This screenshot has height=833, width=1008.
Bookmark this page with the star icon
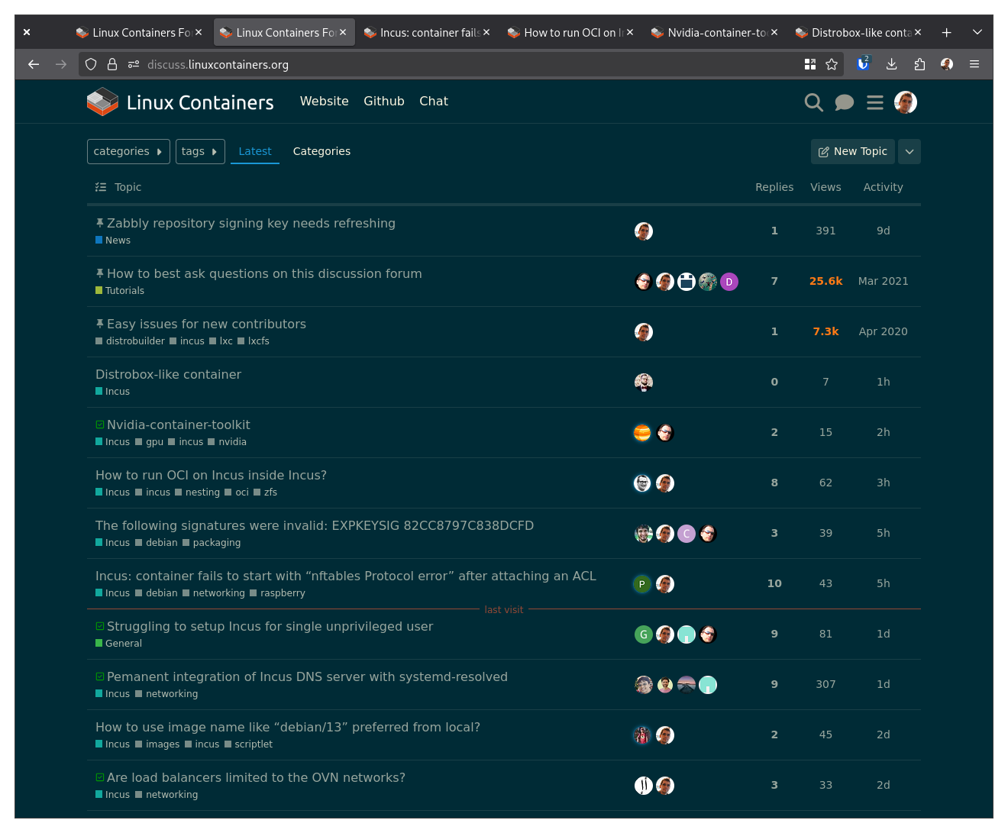(832, 65)
